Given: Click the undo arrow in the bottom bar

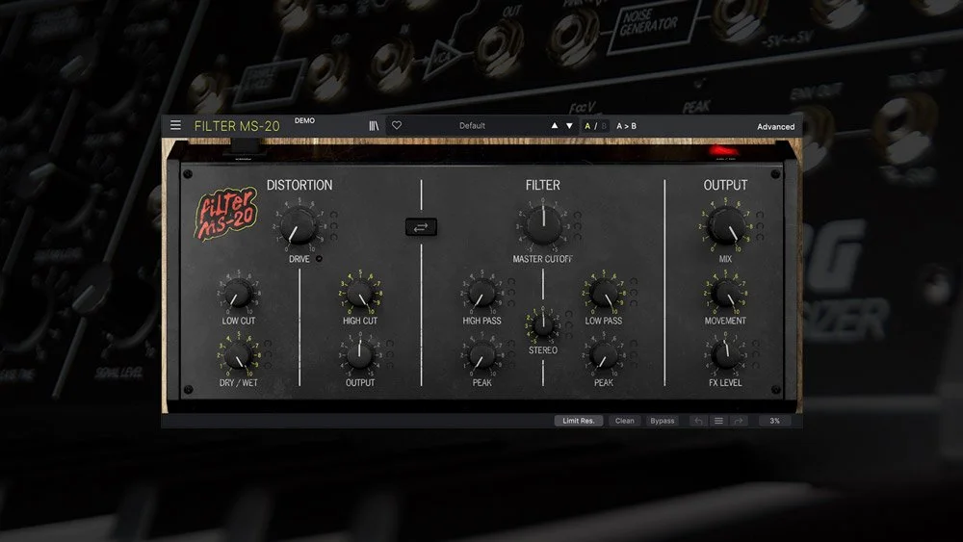Looking at the screenshot, I should pos(698,421).
